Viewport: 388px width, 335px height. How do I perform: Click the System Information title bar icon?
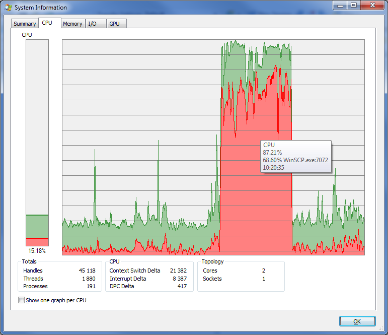tap(8, 7)
